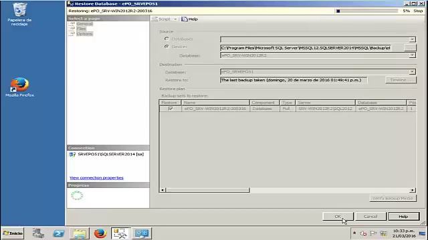
Task: Switch to Firefox on the taskbar
Action: pos(100,233)
